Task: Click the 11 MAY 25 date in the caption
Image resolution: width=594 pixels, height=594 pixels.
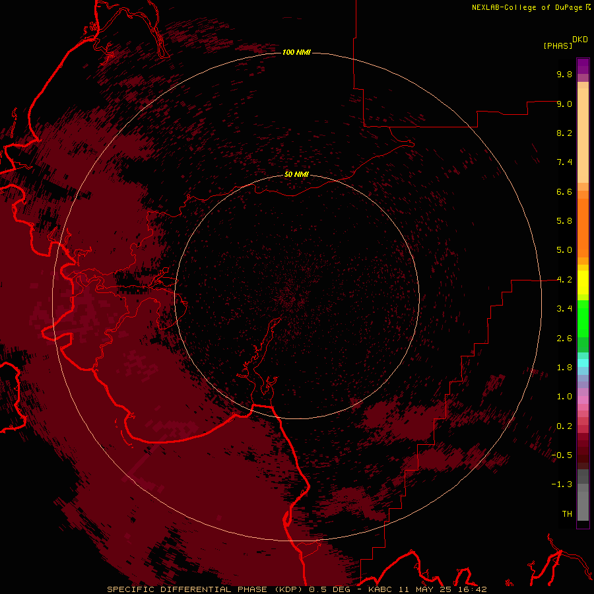Action: click(x=424, y=589)
